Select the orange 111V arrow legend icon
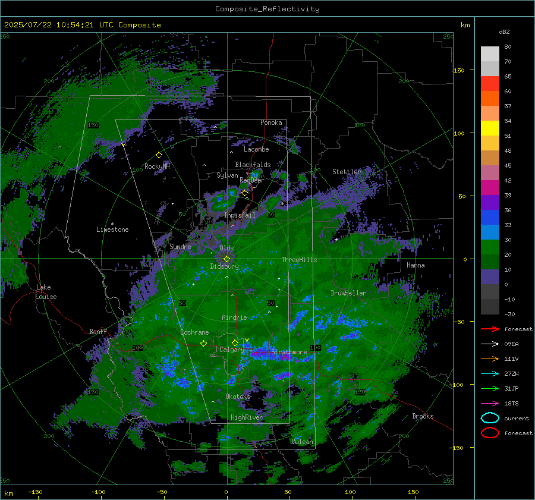Viewport: 535px width, 500px height. pos(490,359)
